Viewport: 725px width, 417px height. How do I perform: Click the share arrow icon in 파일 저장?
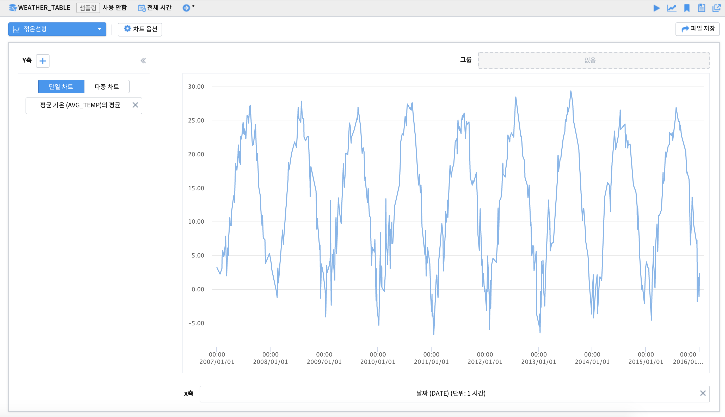point(685,29)
